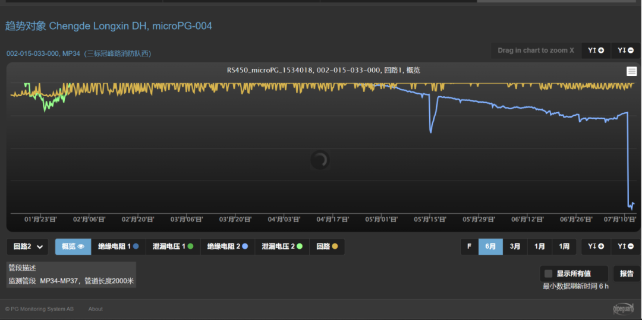This screenshot has width=642, height=320.
Task: Open the About link in footer
Action: (95, 309)
